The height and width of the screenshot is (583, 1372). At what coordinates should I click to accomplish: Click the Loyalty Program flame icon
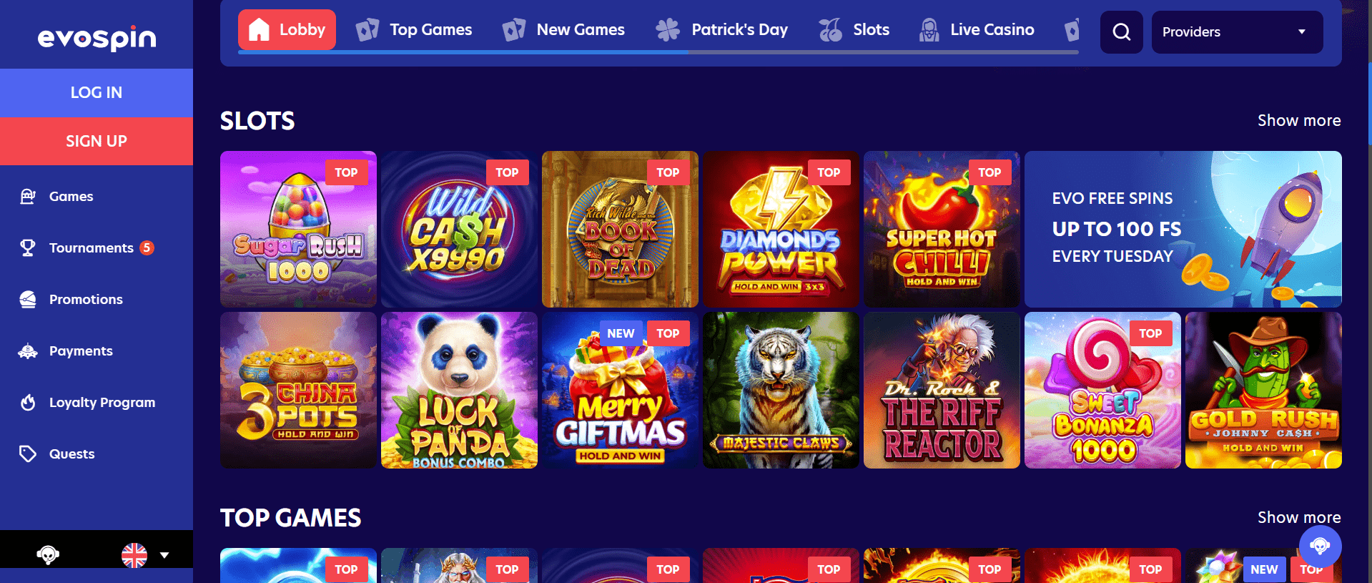coord(28,402)
